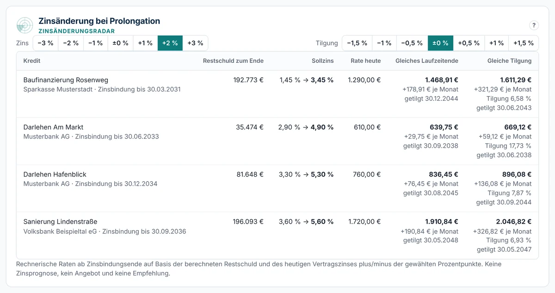Viewport: 555px width, 293px height.
Task: Click Rate heute 1.290,00 €
Action: [364, 80]
